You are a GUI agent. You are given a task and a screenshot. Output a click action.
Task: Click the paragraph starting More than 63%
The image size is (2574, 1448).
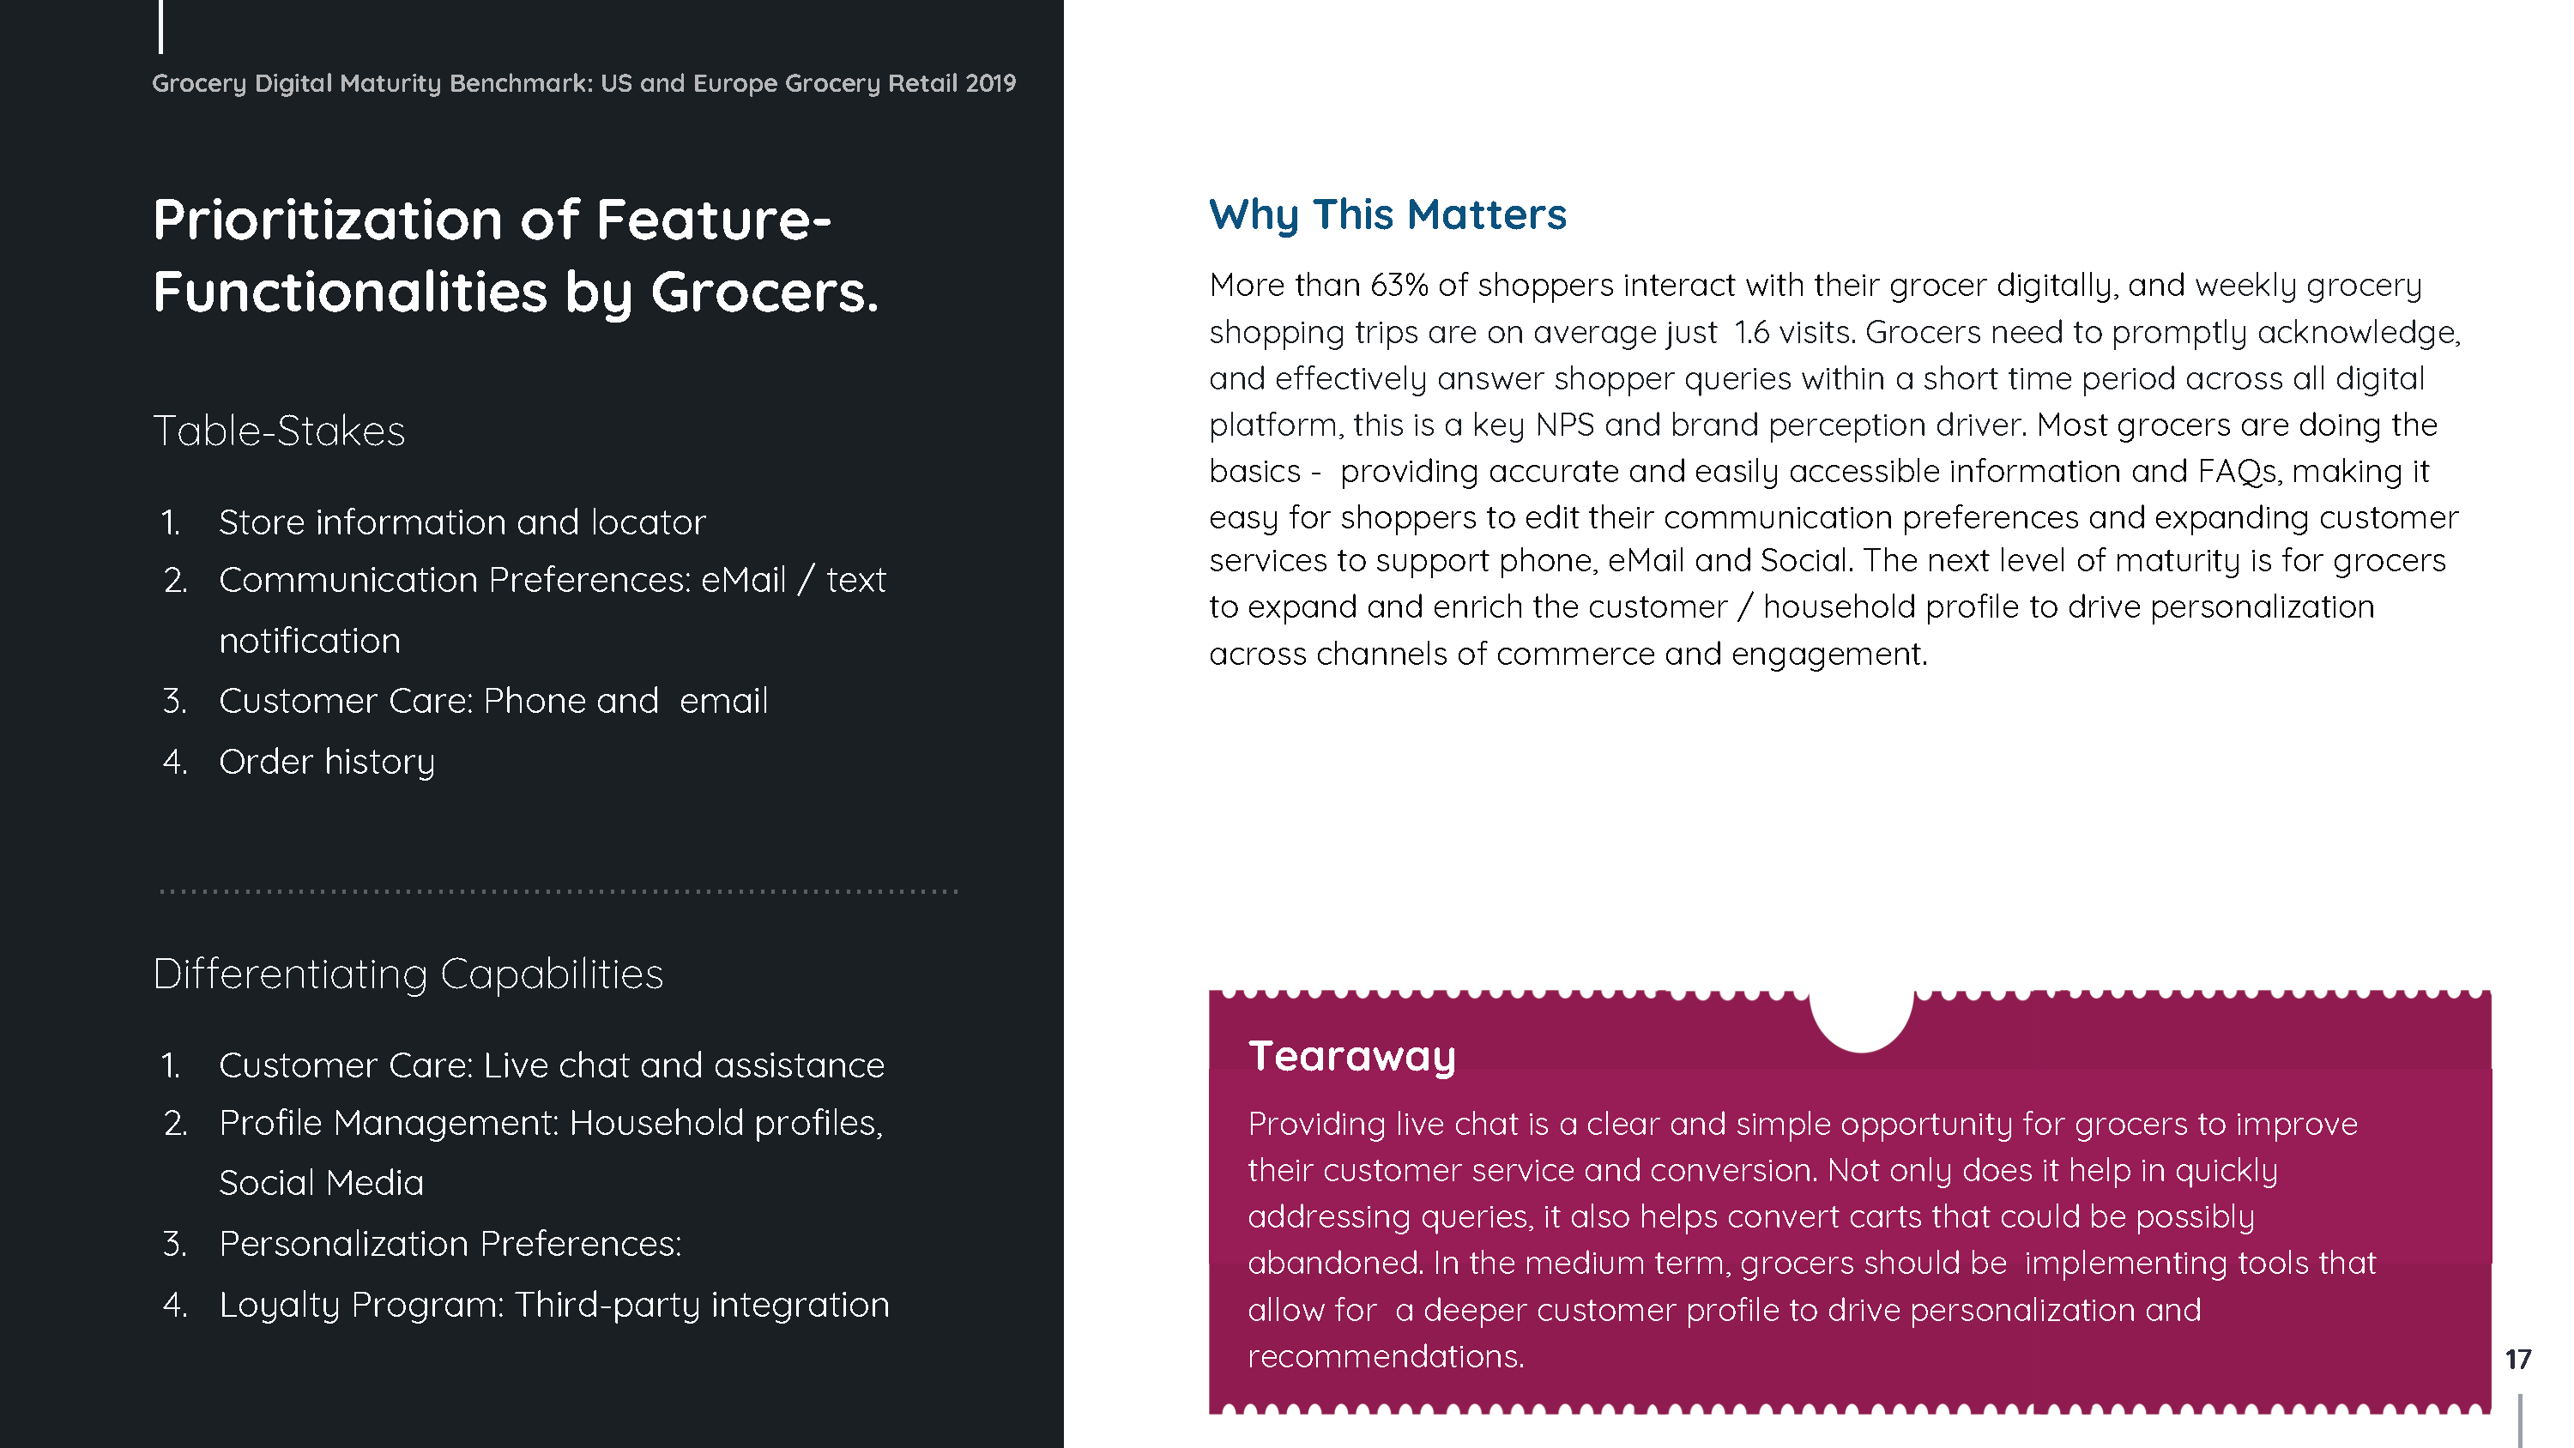click(x=1834, y=468)
